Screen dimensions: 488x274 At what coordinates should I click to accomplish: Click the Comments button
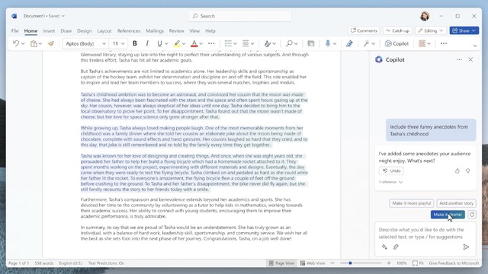coord(364,30)
